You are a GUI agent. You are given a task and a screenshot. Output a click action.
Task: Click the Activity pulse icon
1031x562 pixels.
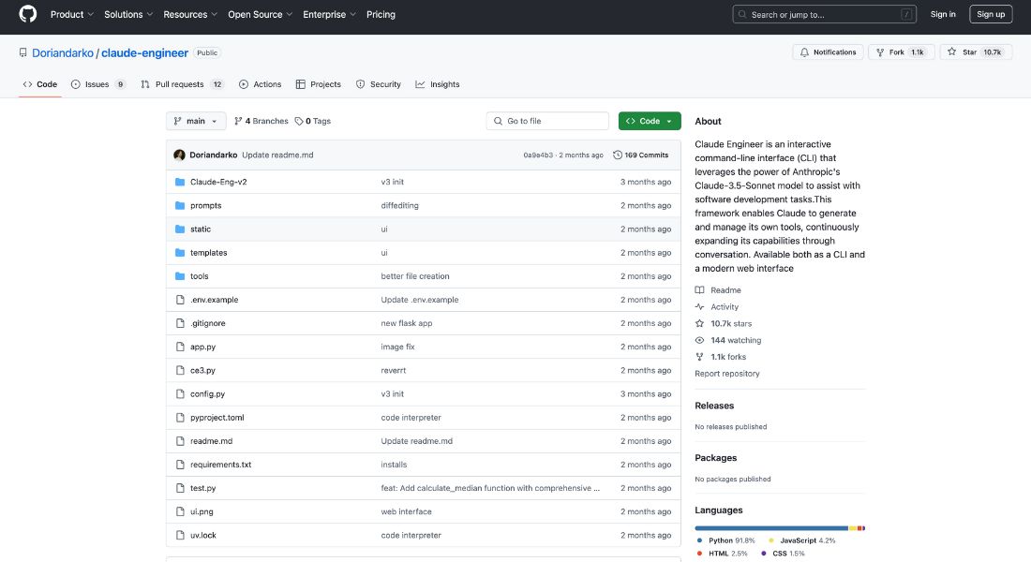700,305
